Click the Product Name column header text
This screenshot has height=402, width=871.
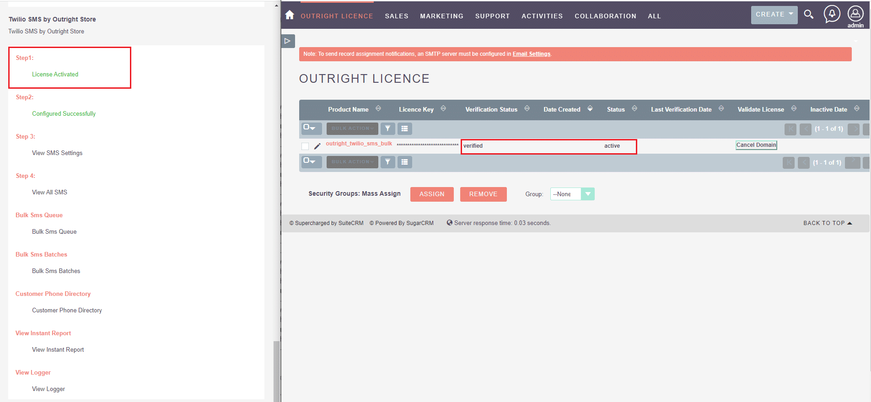click(x=348, y=109)
